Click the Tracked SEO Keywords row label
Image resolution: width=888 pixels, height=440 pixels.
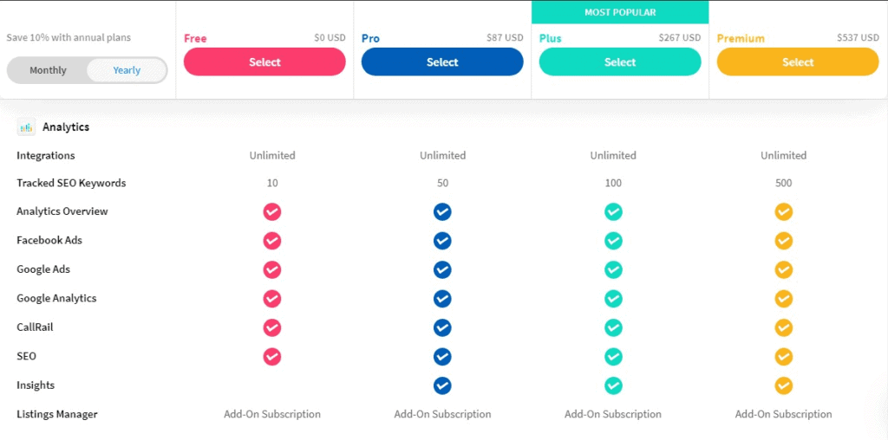click(71, 184)
